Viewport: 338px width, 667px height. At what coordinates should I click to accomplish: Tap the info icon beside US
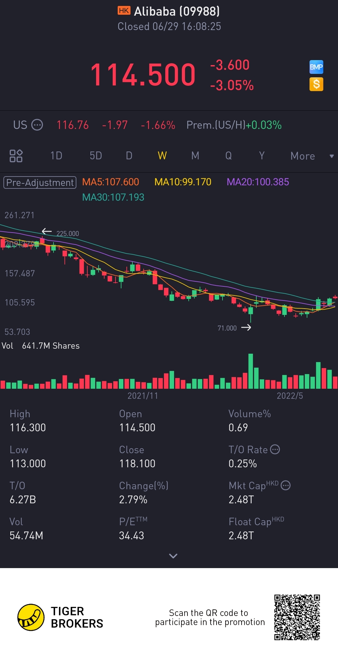37,125
